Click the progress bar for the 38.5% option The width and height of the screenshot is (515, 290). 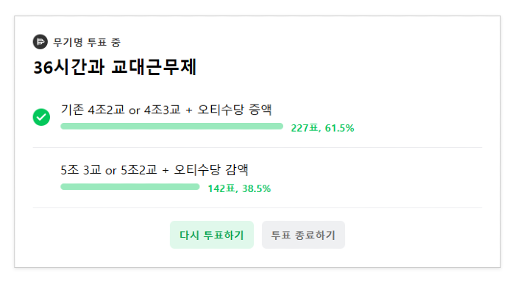[130, 187]
